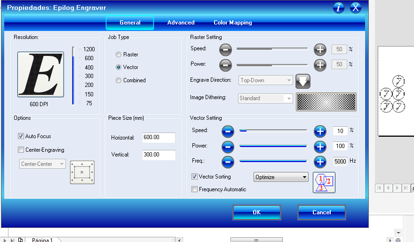Open Engrave Direction Top-Down dropdown
414x242 pixels.
(266, 80)
